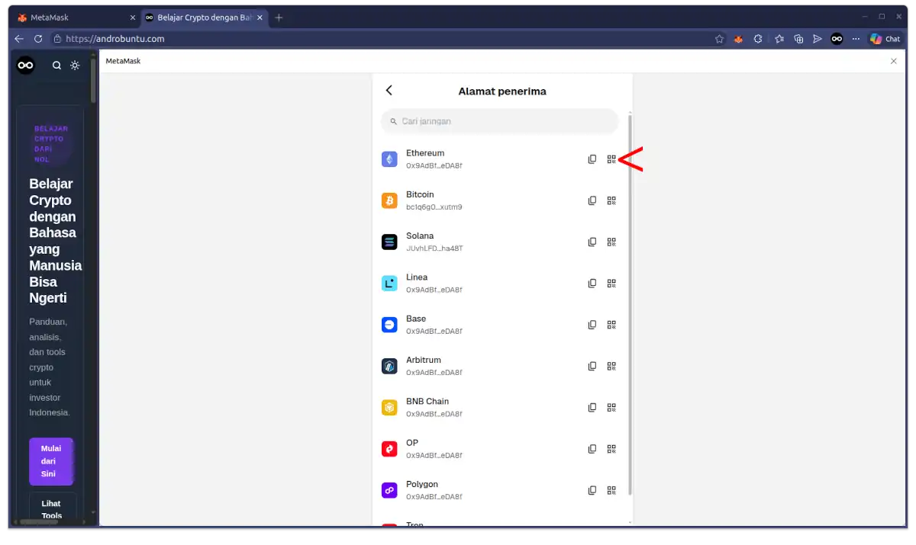Close the MetaMask side panel

(894, 61)
